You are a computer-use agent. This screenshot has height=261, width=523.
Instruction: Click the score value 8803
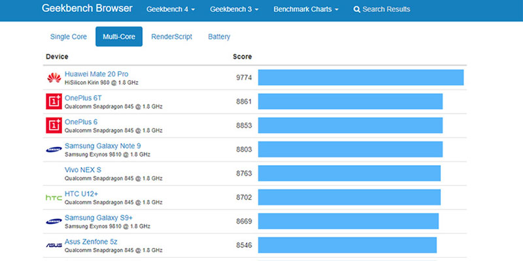point(244,149)
